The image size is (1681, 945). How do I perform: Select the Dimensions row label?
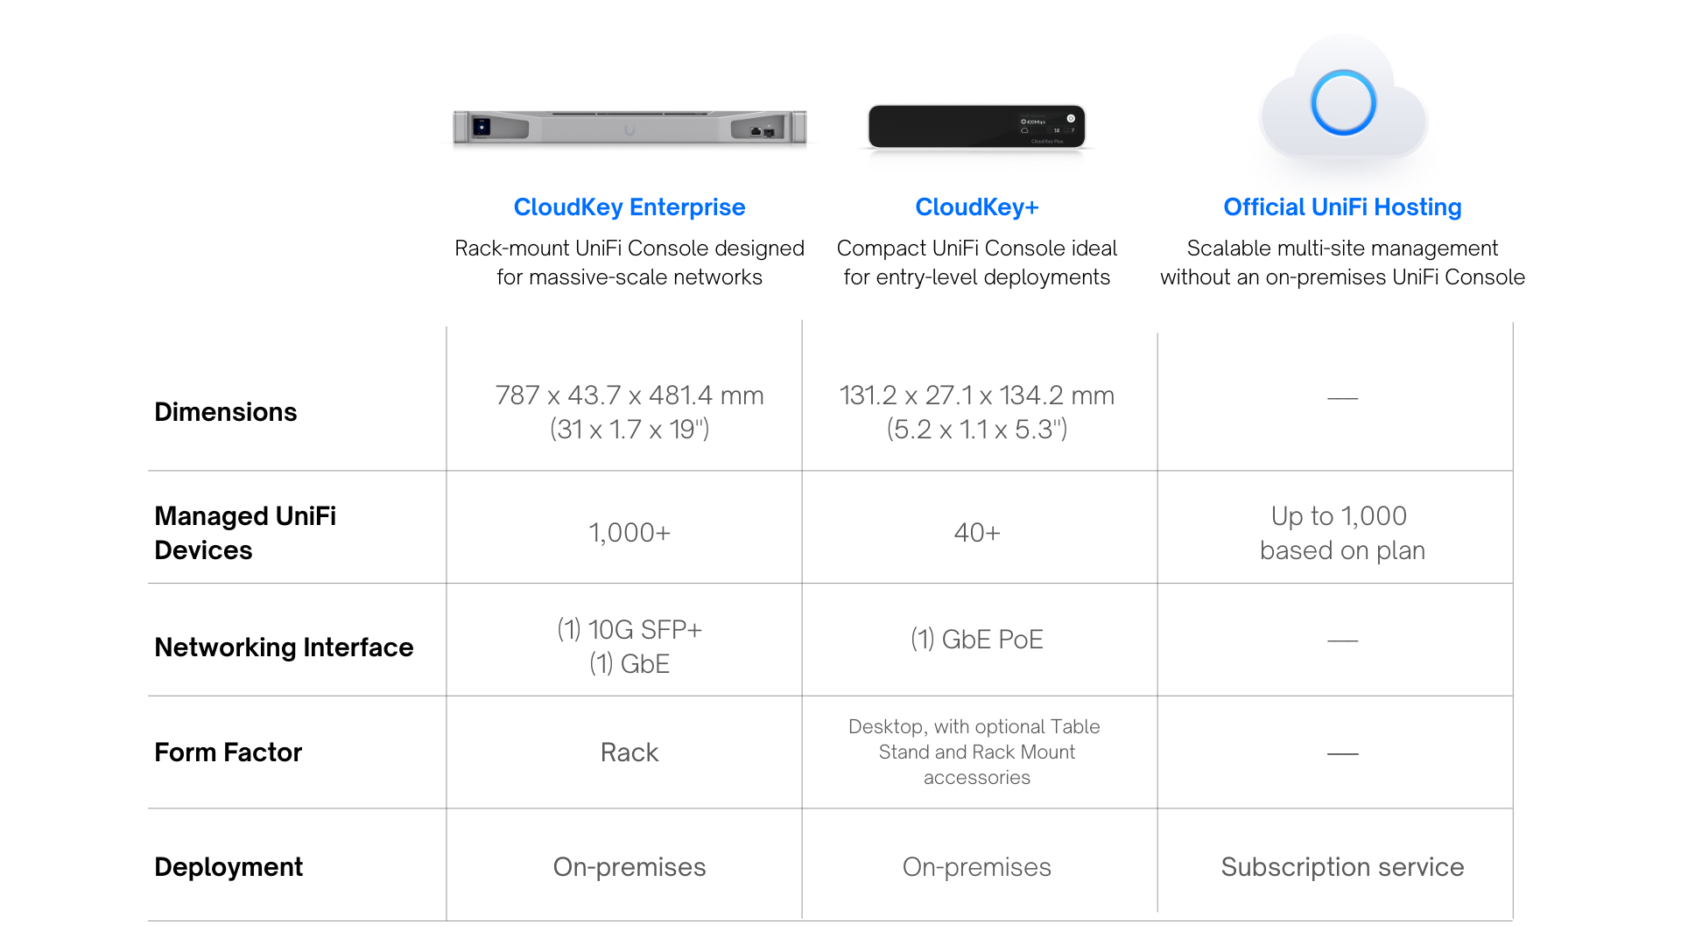pos(225,412)
